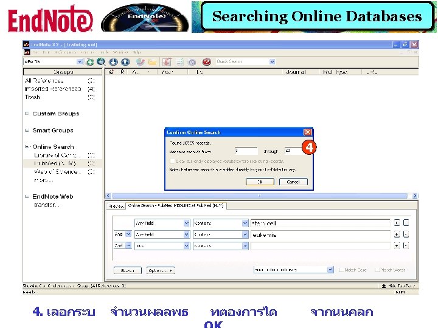
Task: Click the Format Bibliography icon
Action: pyautogui.click(x=180, y=61)
